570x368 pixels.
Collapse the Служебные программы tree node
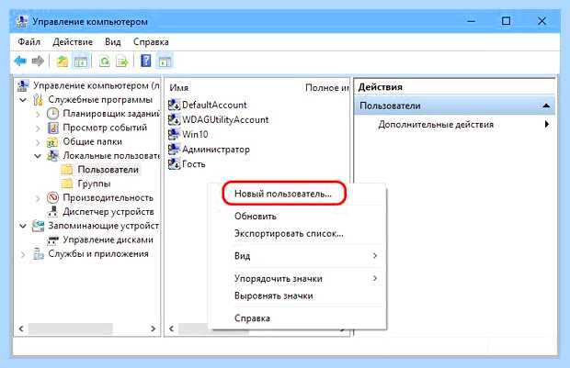[23, 100]
